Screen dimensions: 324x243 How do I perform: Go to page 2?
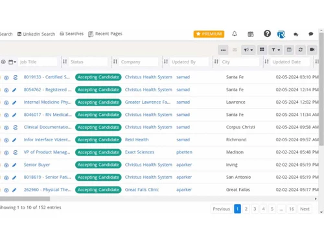(246, 209)
